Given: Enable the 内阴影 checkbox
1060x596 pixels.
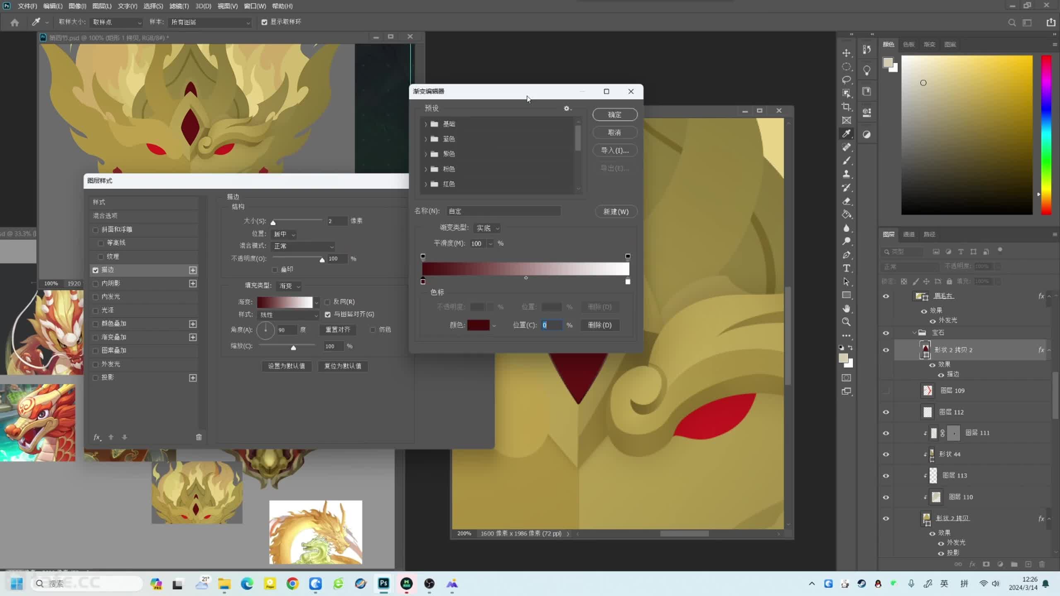Looking at the screenshot, I should pos(96,284).
